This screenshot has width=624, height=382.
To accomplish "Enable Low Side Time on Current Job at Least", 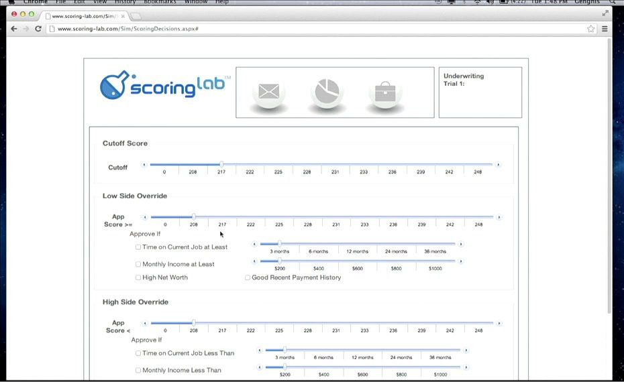I will [x=138, y=247].
